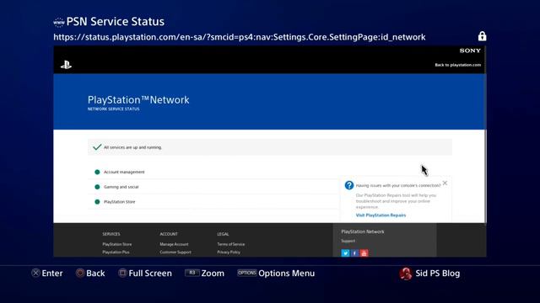Open the Terms of Service footer link
The image size is (540, 303).
(x=230, y=244)
